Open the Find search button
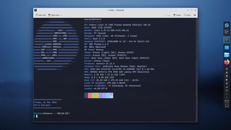231x130 pixels. [x=187, y=15]
